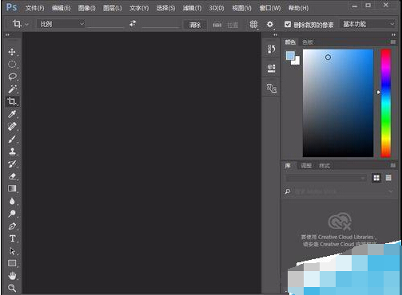Open the workspace switcher dropdown
The height and width of the screenshot is (295, 402).
[368, 24]
